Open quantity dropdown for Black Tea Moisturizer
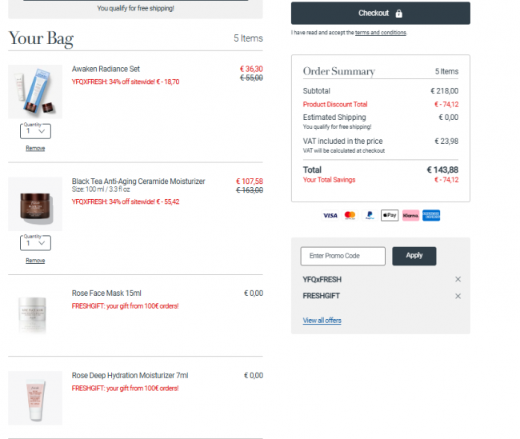This screenshot has width=520, height=439. (x=35, y=243)
